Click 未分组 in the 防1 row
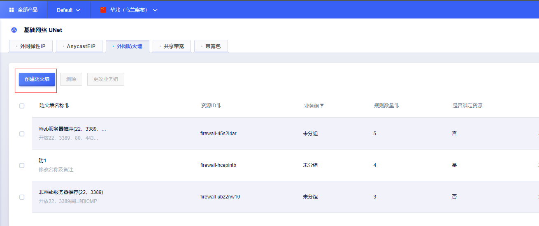This screenshot has height=226, width=539. 310,165
